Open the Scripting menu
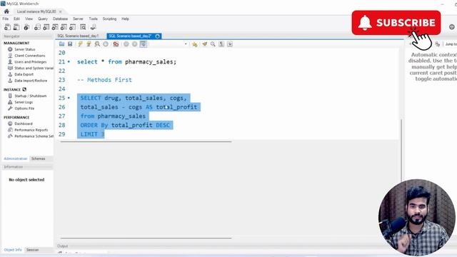The width and height of the screenshot is (457, 257). pyautogui.click(x=109, y=19)
